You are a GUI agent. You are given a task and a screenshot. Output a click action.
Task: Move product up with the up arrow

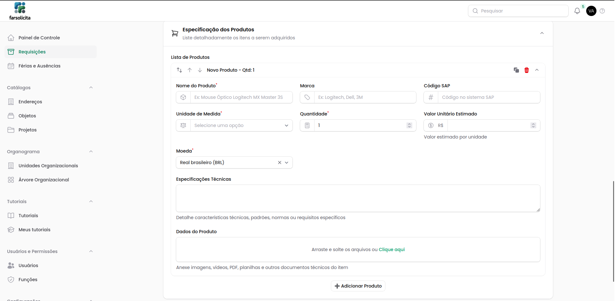click(x=190, y=70)
